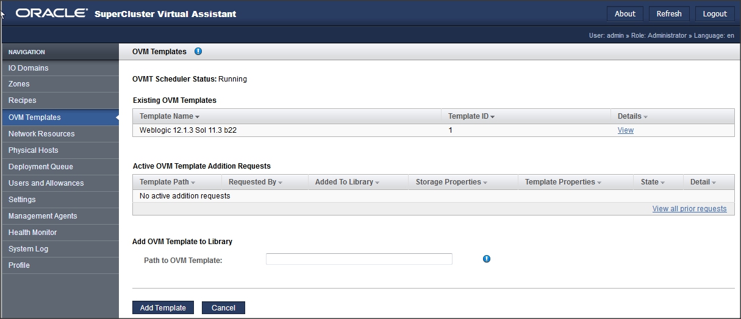Open IO Domains in navigation
This screenshot has height=319, width=741.
60,68
